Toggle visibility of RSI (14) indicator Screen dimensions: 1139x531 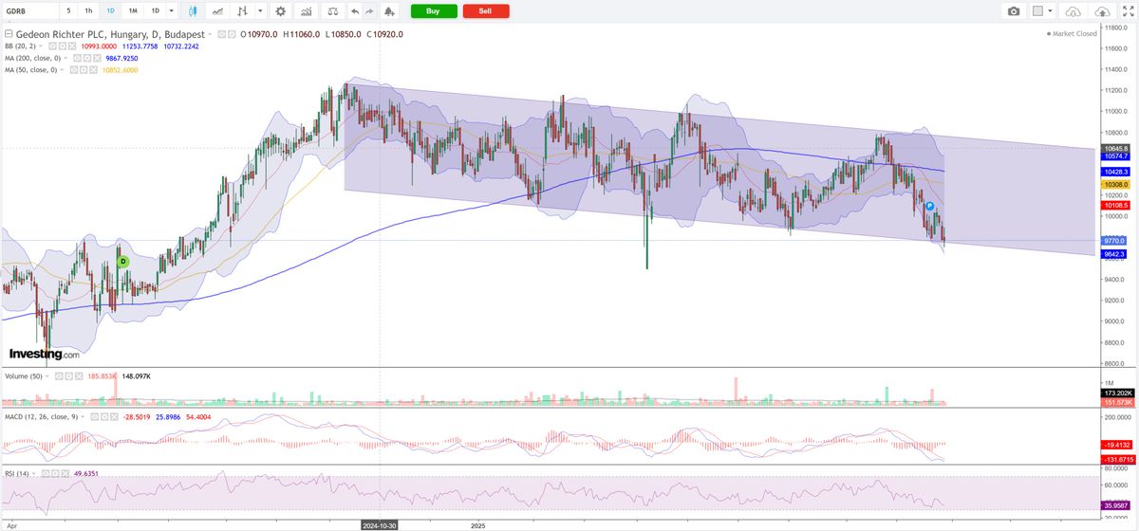coord(46,474)
